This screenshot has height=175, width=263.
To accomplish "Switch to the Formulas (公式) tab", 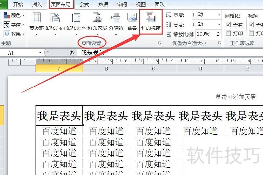I will 84,4.
